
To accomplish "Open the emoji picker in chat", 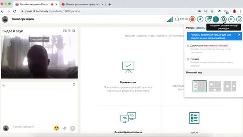I will [x=57, y=128].
